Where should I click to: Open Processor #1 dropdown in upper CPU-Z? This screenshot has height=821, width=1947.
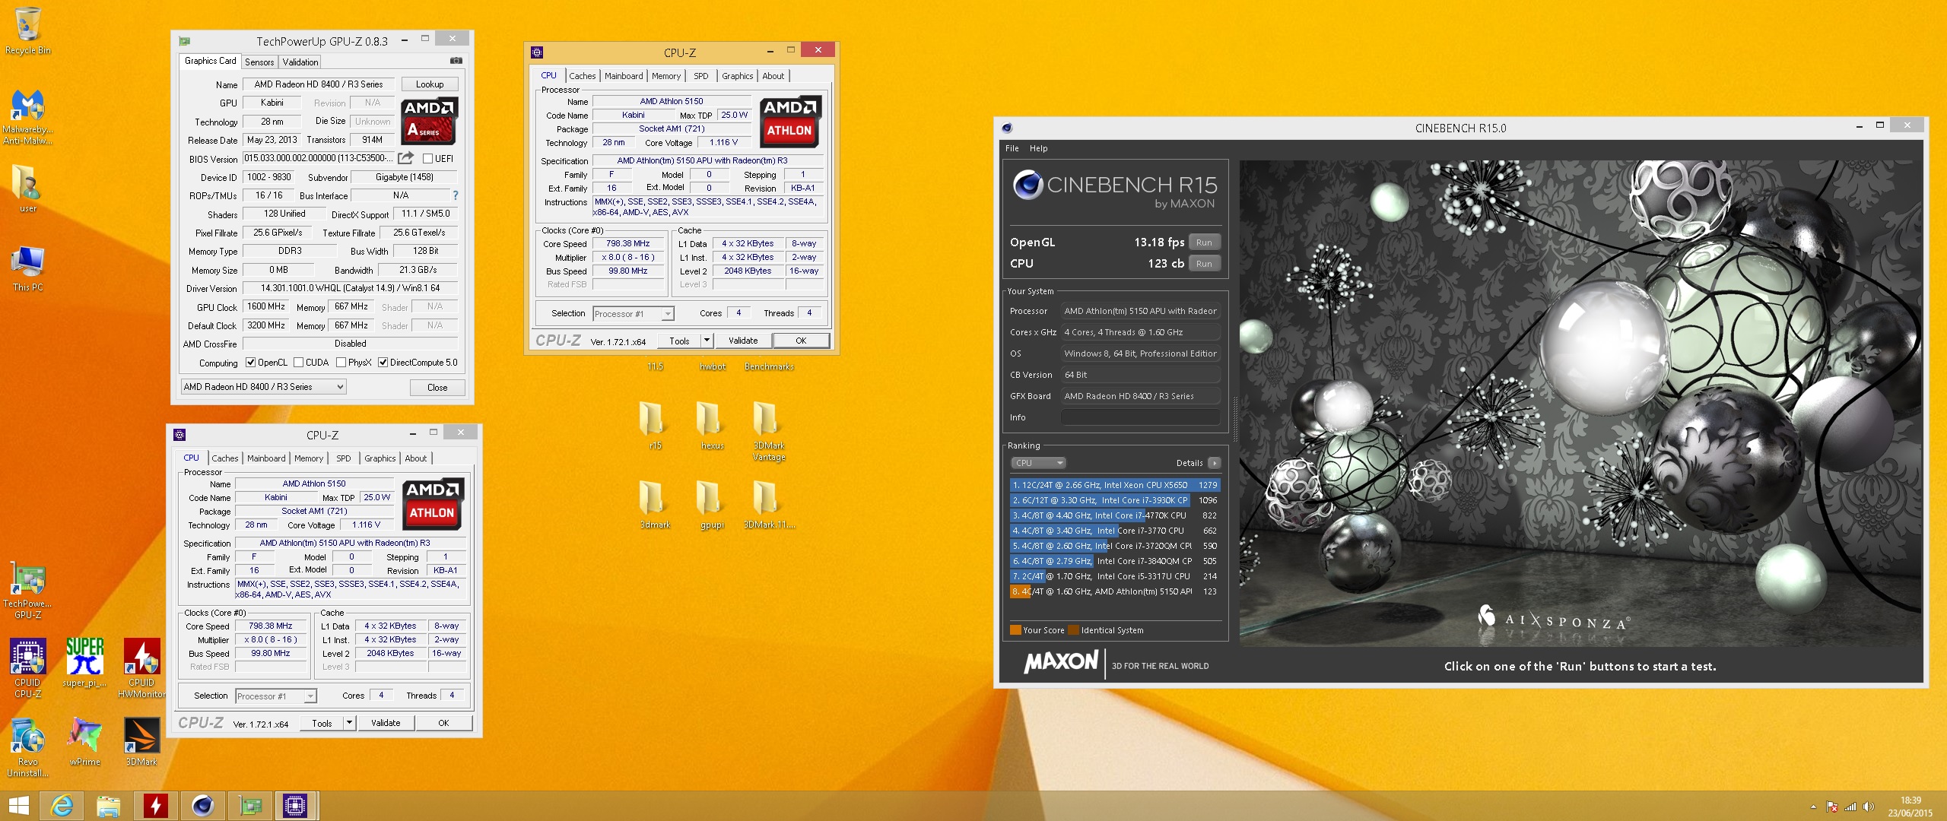634,314
